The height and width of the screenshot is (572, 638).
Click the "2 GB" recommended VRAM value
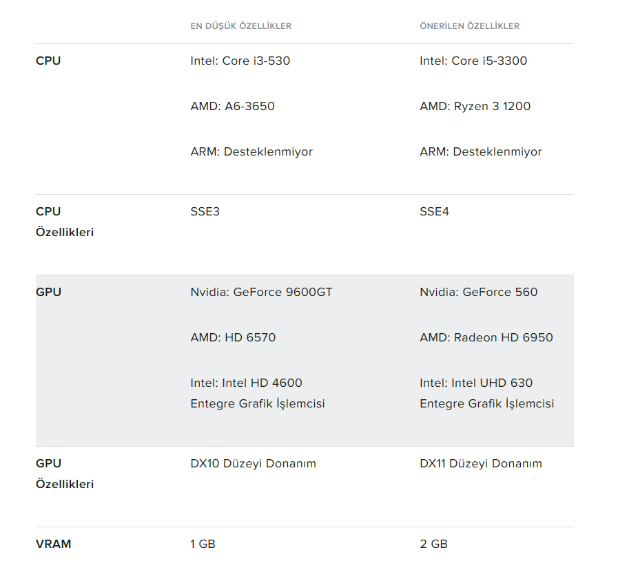tap(433, 544)
